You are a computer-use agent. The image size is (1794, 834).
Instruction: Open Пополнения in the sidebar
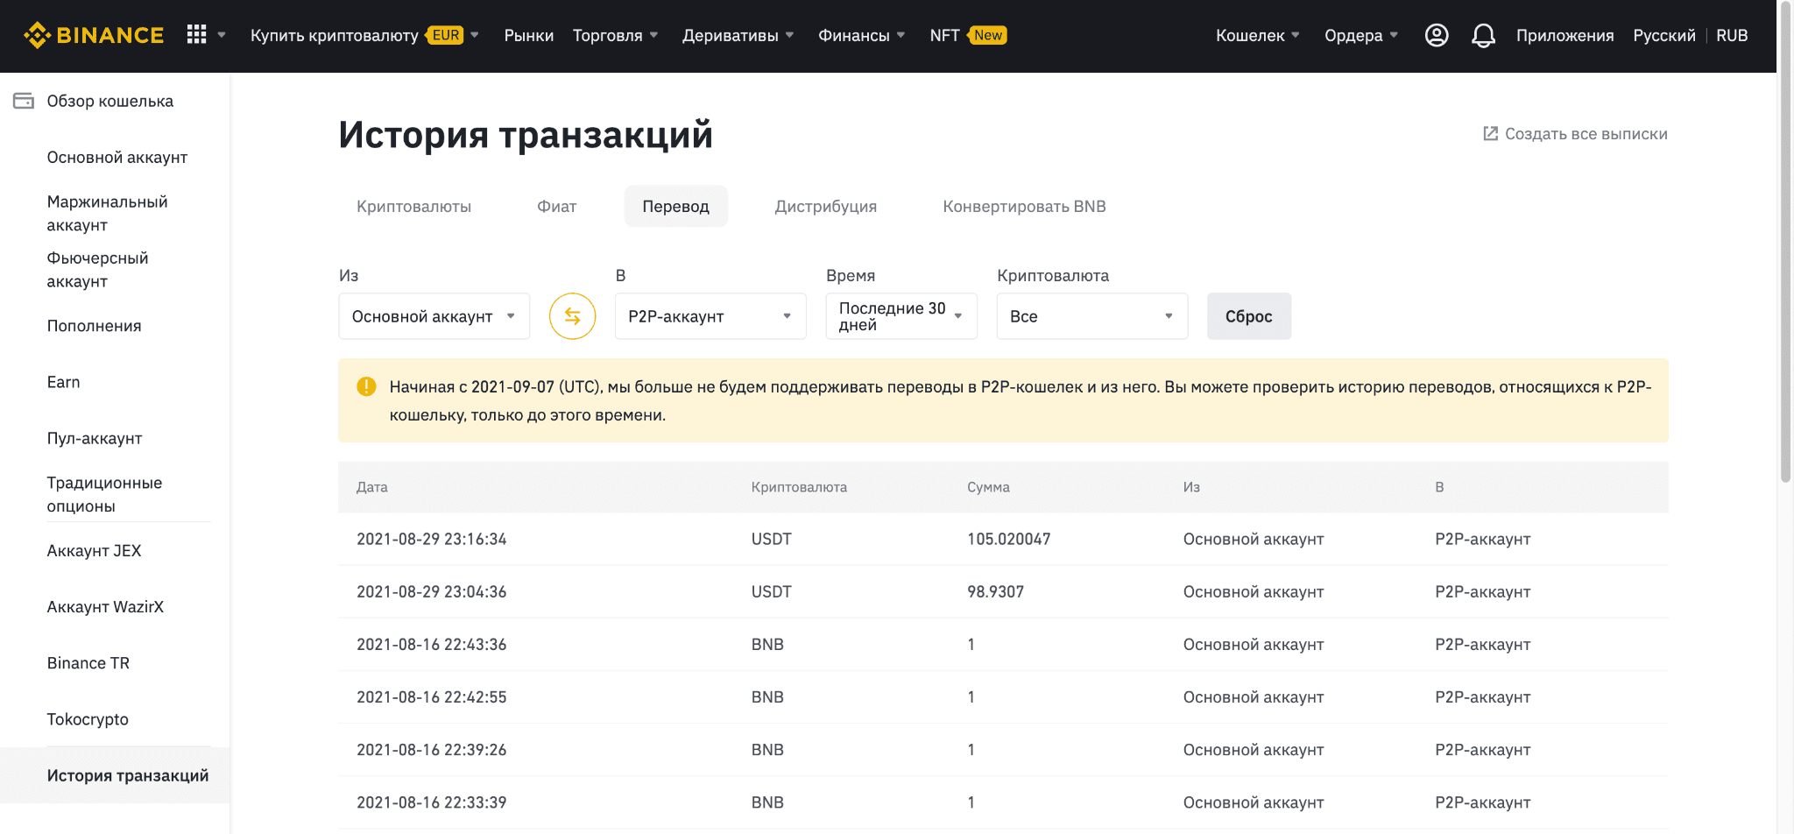pos(94,326)
